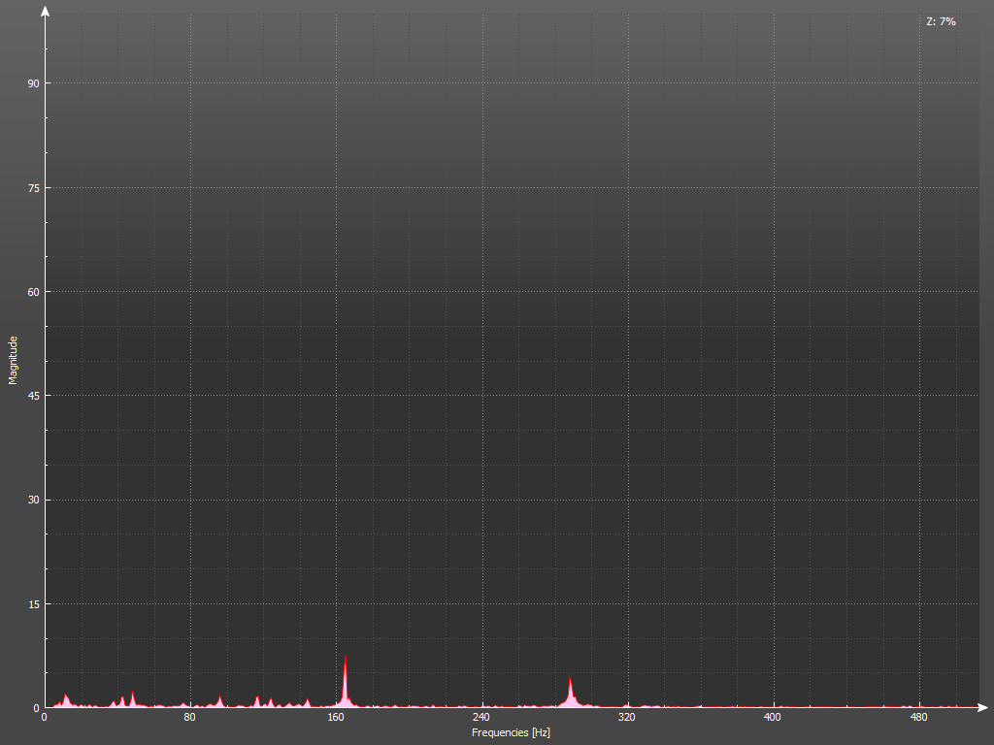Image resolution: width=994 pixels, height=745 pixels.
Task: Click the 160 tick on the frequency axis
Action: tap(336, 718)
